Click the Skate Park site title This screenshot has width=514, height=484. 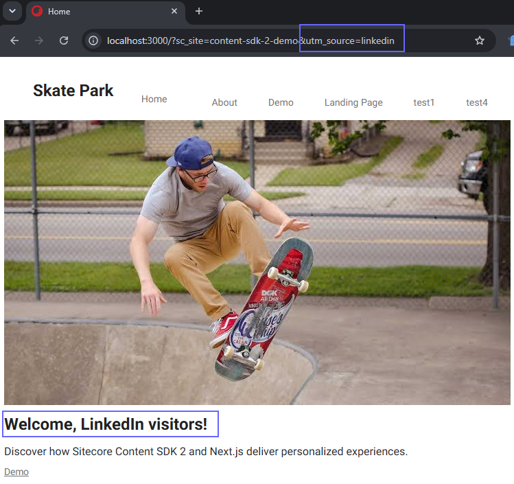coord(73,91)
